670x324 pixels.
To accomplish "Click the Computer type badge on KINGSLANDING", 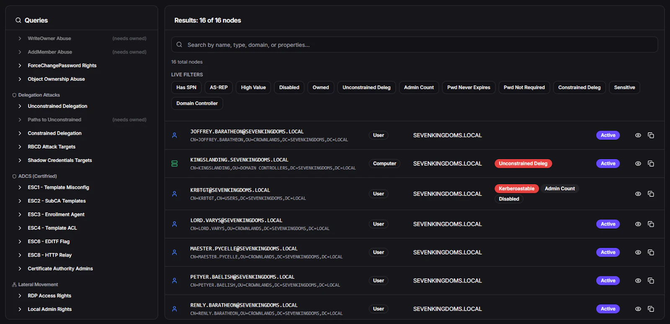I will [384, 164].
